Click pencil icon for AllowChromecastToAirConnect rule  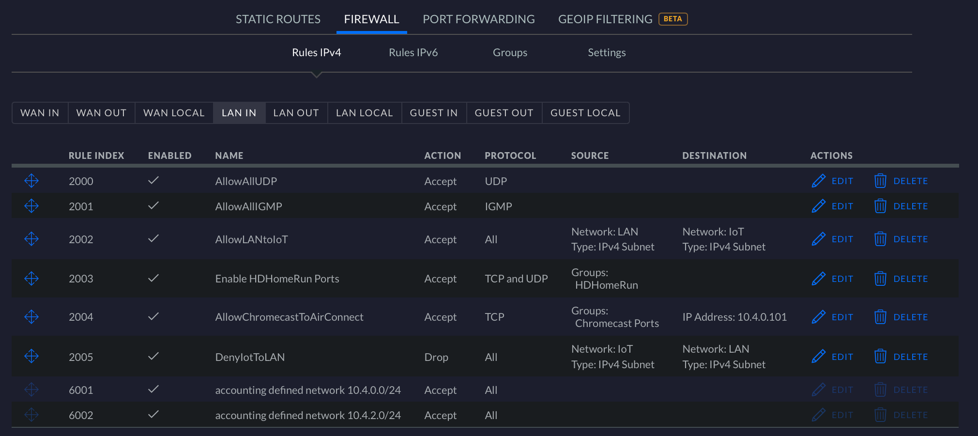coord(818,317)
